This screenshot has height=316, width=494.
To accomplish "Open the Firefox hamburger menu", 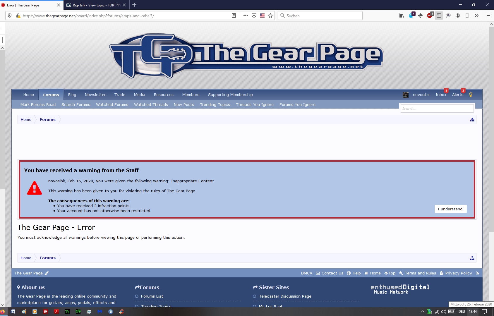I will (x=488, y=16).
